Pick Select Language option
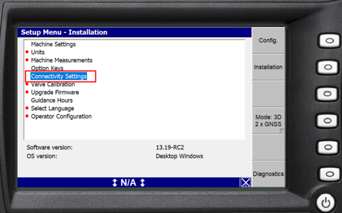 (x=53, y=108)
